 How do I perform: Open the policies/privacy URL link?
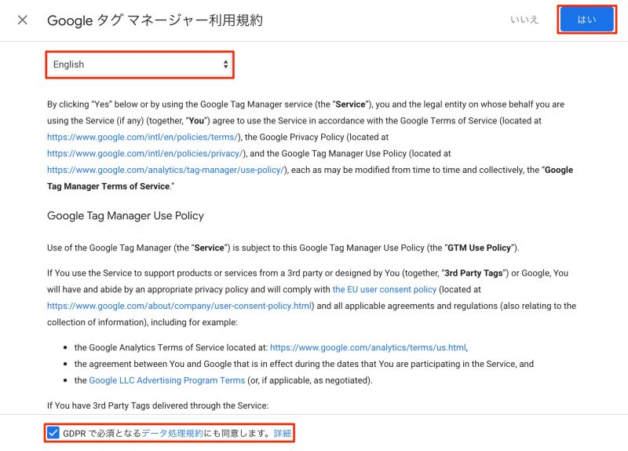tap(146, 153)
